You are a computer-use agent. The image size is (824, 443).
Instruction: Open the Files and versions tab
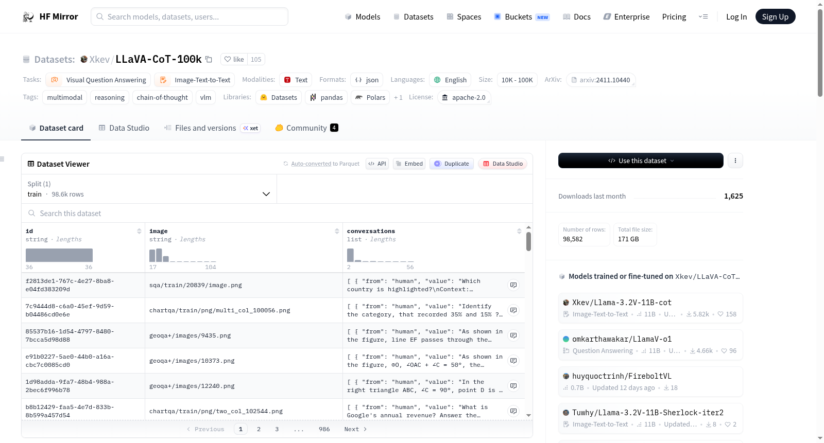[212, 128]
